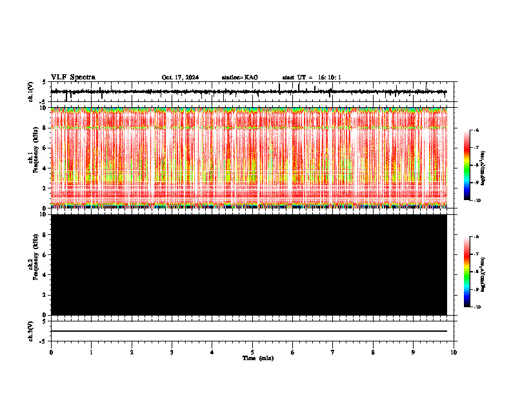Click time axis tick label '3'

172,352
